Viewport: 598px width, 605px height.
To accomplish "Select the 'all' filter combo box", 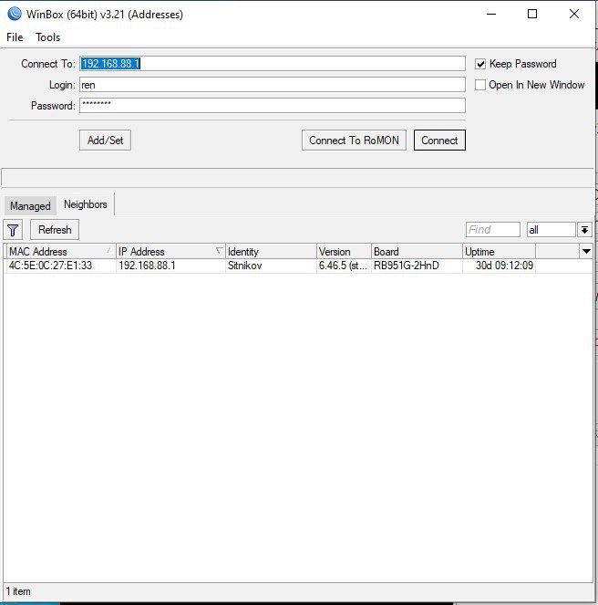I will pyautogui.click(x=551, y=230).
